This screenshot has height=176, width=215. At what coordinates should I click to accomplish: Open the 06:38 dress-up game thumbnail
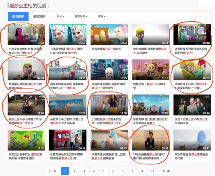click(x=68, y=140)
